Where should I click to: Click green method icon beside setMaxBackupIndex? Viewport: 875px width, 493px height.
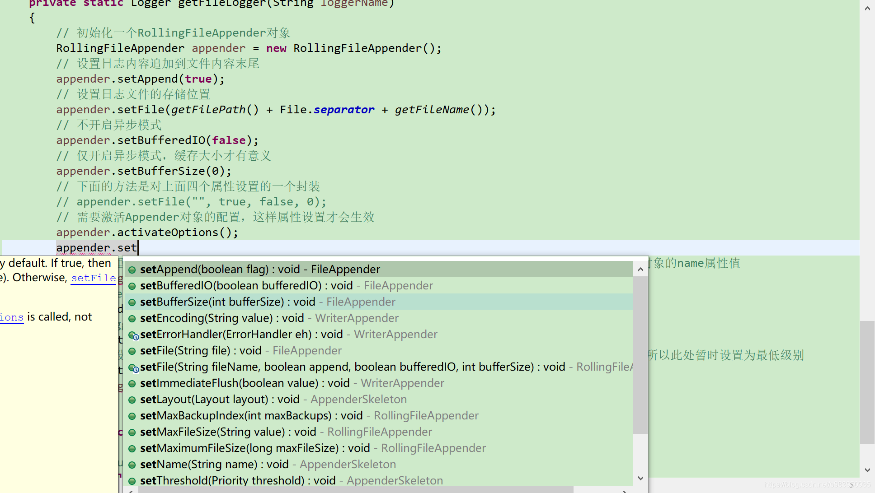(x=132, y=416)
